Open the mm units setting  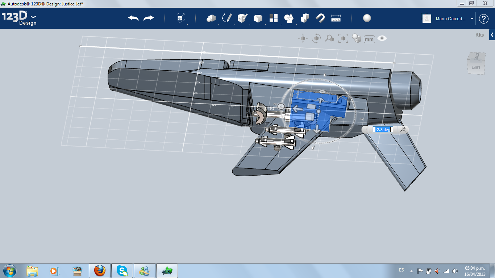click(x=369, y=39)
